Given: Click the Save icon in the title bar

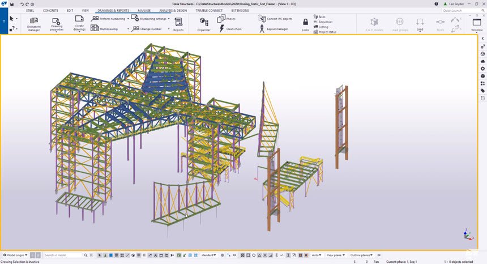Looking at the screenshot, I should (12, 4).
